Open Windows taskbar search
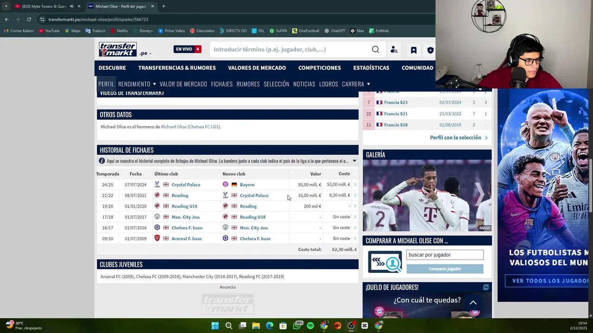 (229, 326)
